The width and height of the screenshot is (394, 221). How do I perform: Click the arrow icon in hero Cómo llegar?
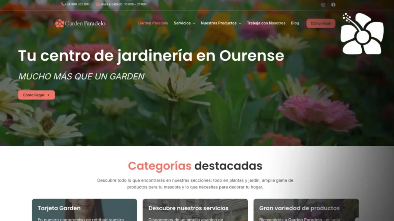pyautogui.click(x=48, y=95)
